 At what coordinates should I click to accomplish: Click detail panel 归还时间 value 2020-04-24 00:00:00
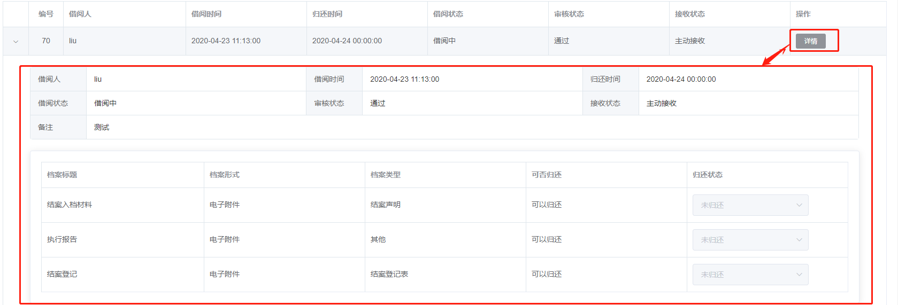tap(681, 79)
